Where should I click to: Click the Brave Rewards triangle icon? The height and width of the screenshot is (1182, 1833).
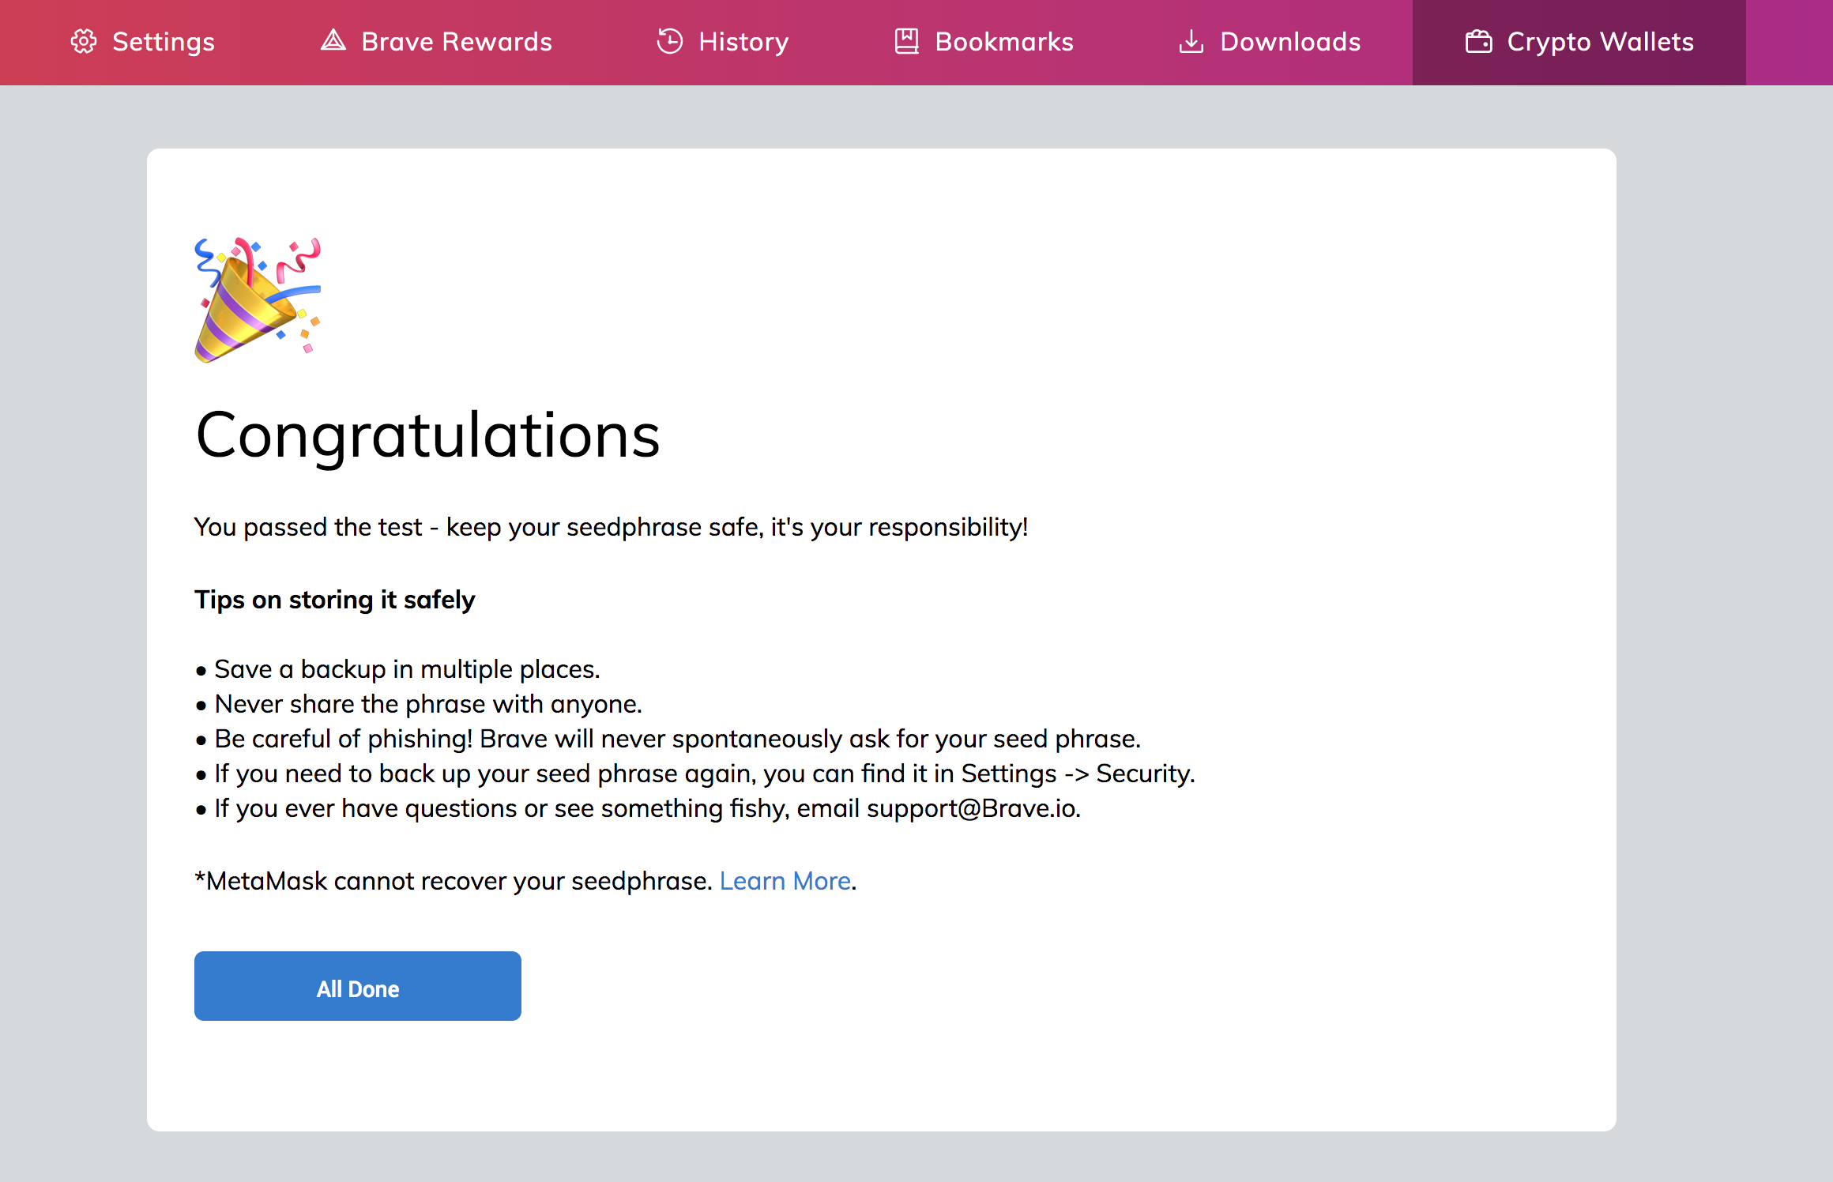coord(333,40)
